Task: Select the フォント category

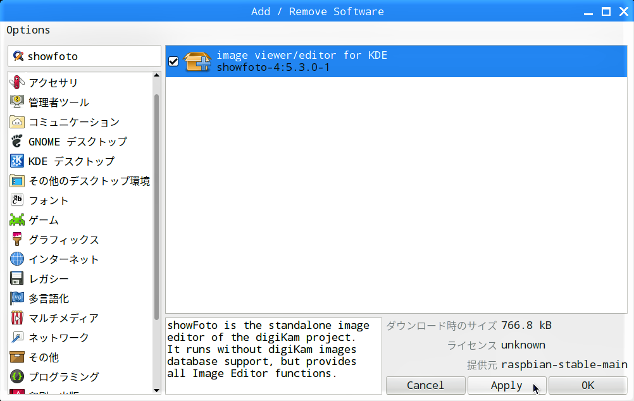Action: coord(49,200)
